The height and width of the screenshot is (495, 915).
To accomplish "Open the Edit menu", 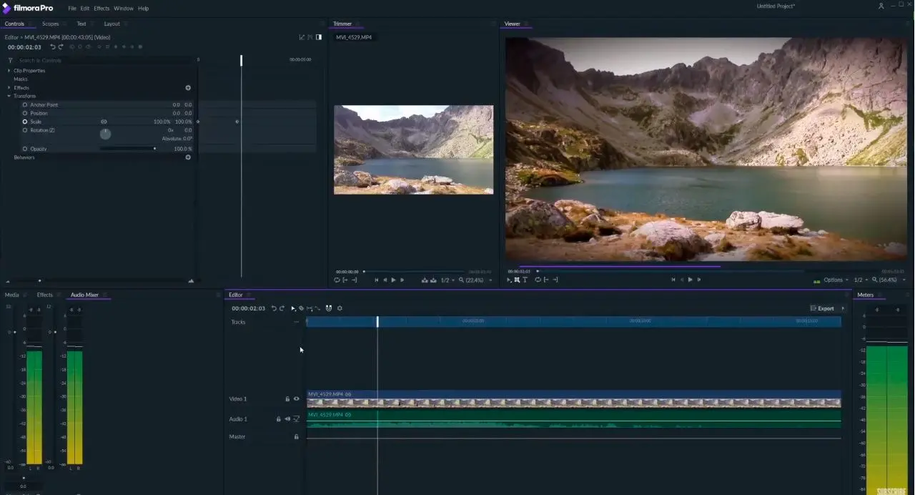I will click(85, 9).
